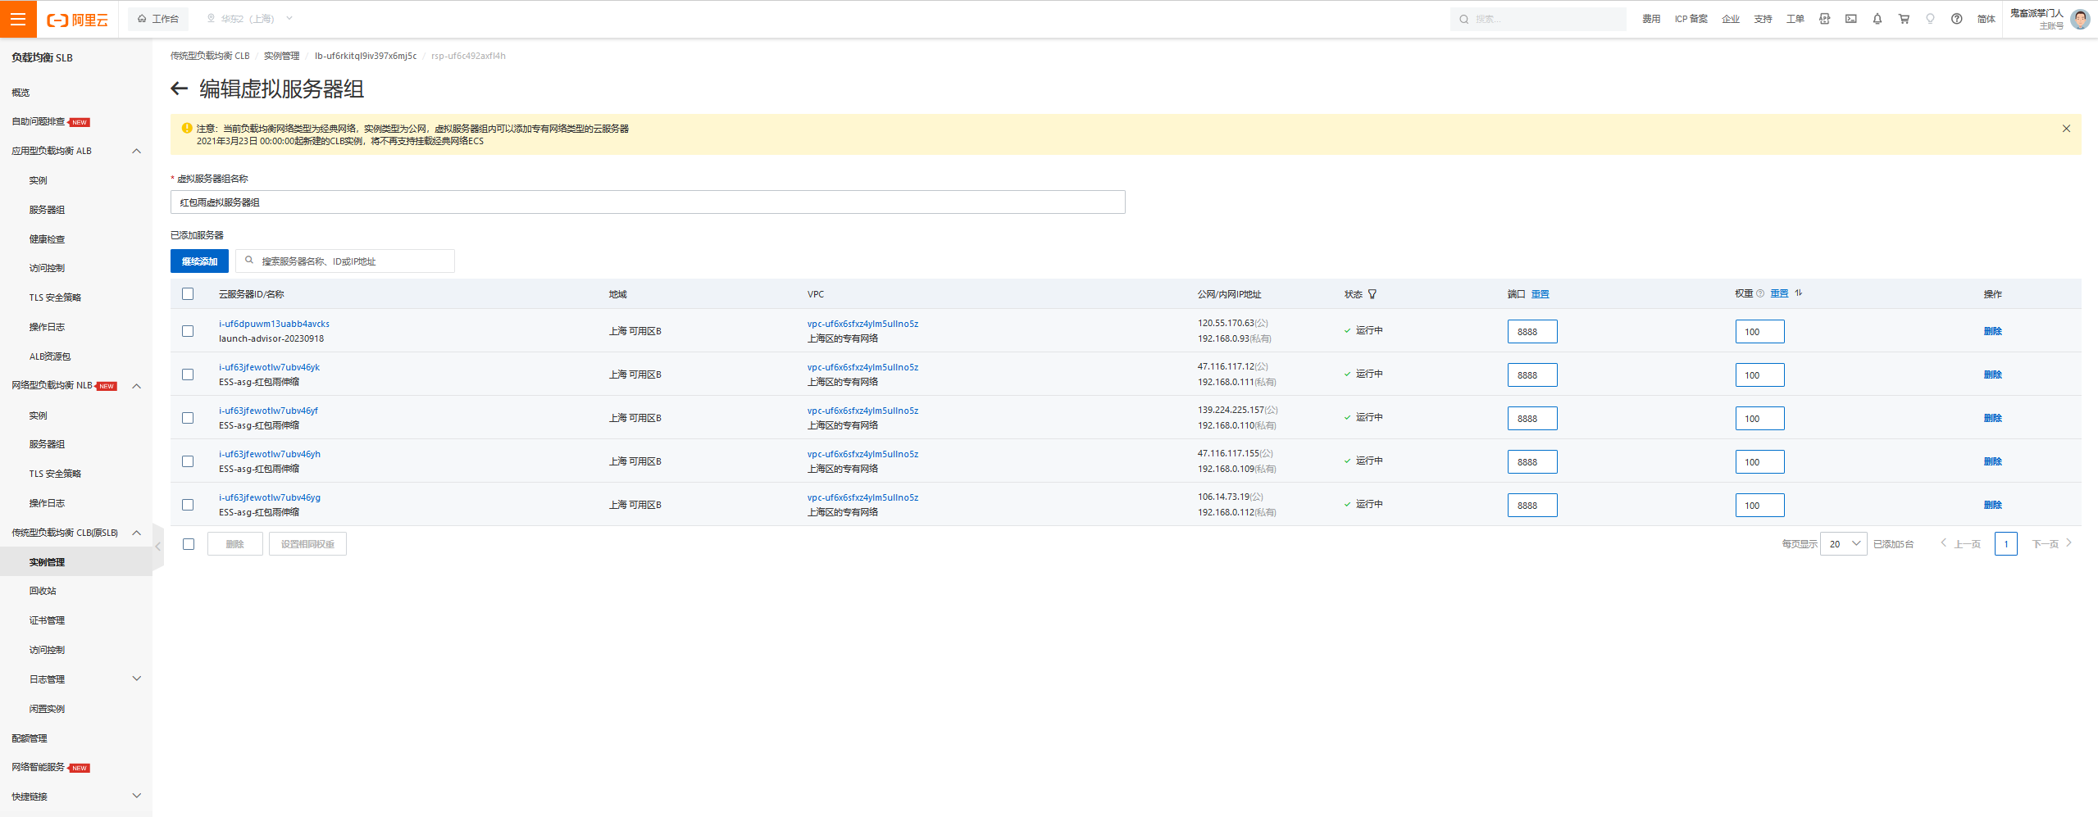Image resolution: width=2098 pixels, height=817 pixels.
Task: Reset weights via 重置 in 权重 column
Action: click(1779, 293)
